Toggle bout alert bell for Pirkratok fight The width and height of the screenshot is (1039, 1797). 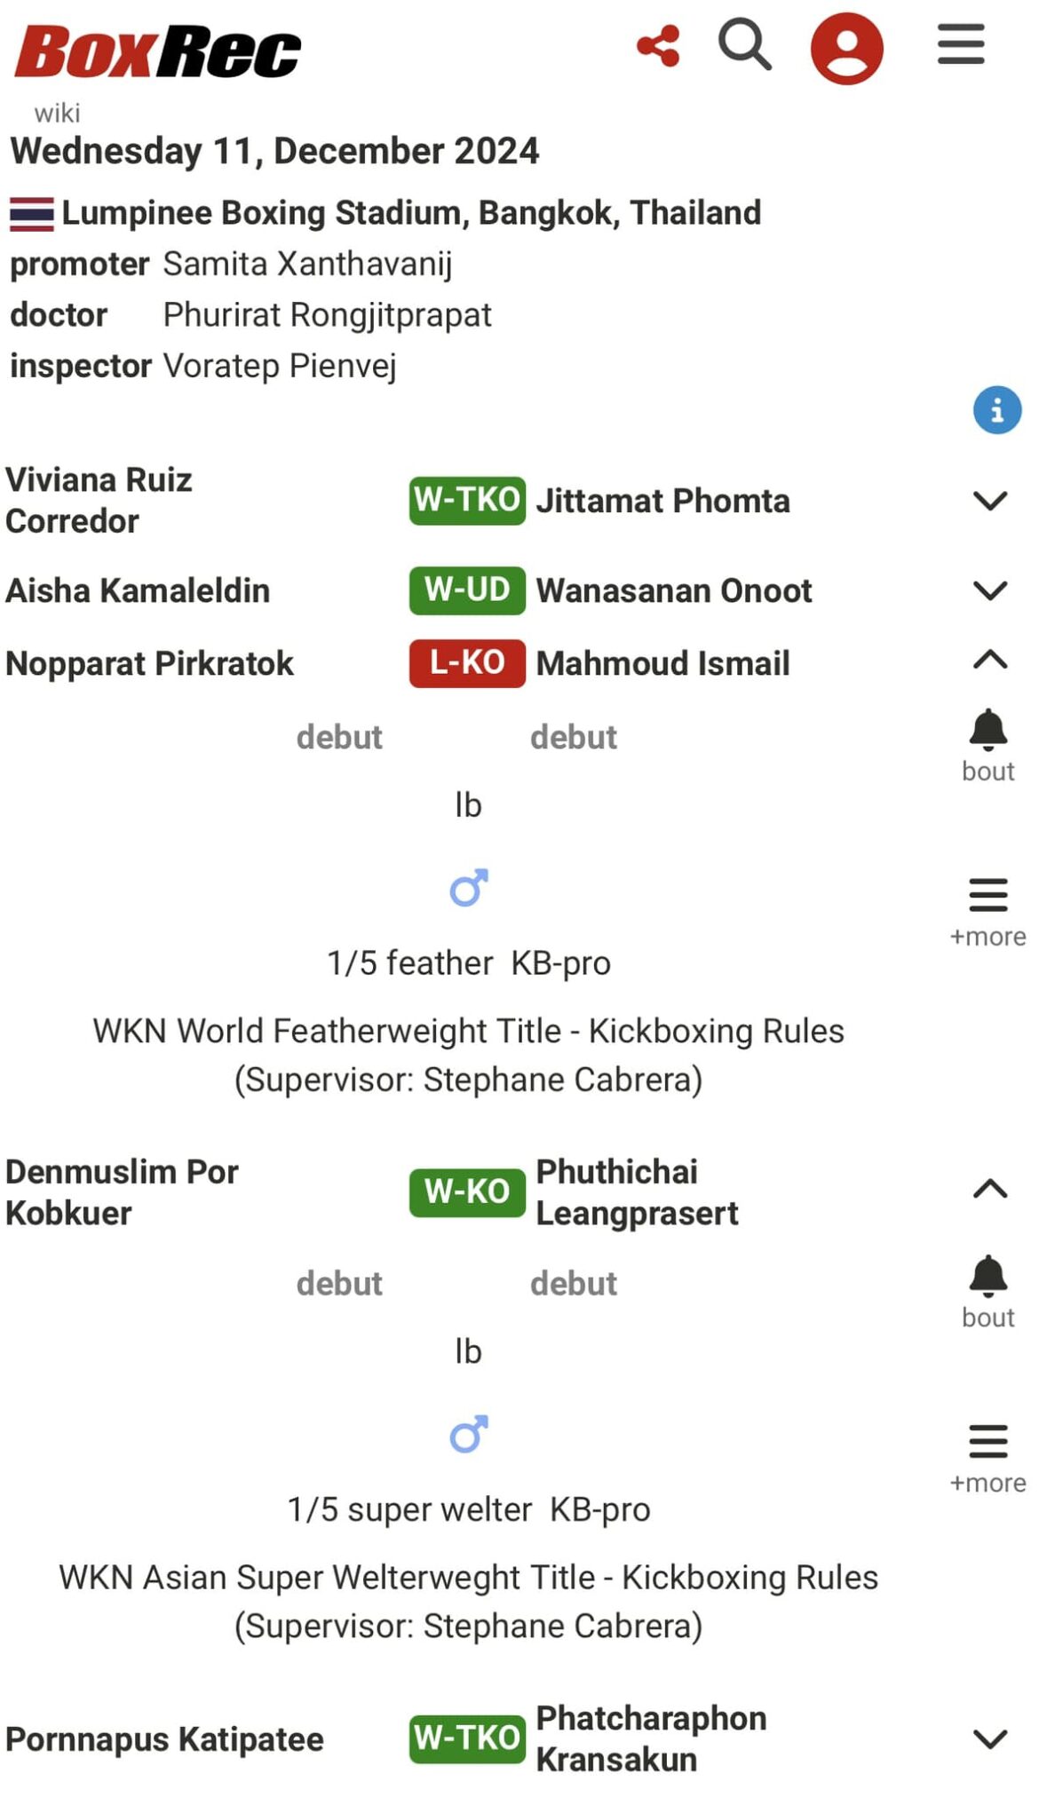click(987, 731)
